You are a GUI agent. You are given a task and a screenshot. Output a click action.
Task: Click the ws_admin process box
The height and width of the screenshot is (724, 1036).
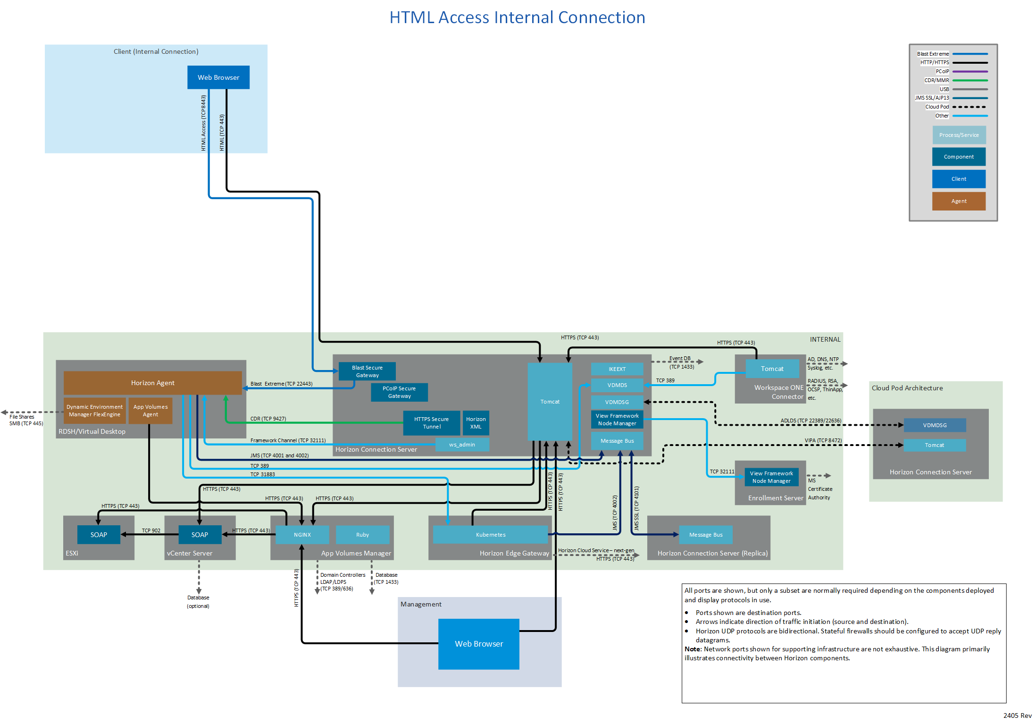click(x=462, y=445)
